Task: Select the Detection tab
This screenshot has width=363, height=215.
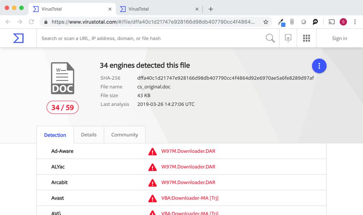Action: pyautogui.click(x=55, y=135)
